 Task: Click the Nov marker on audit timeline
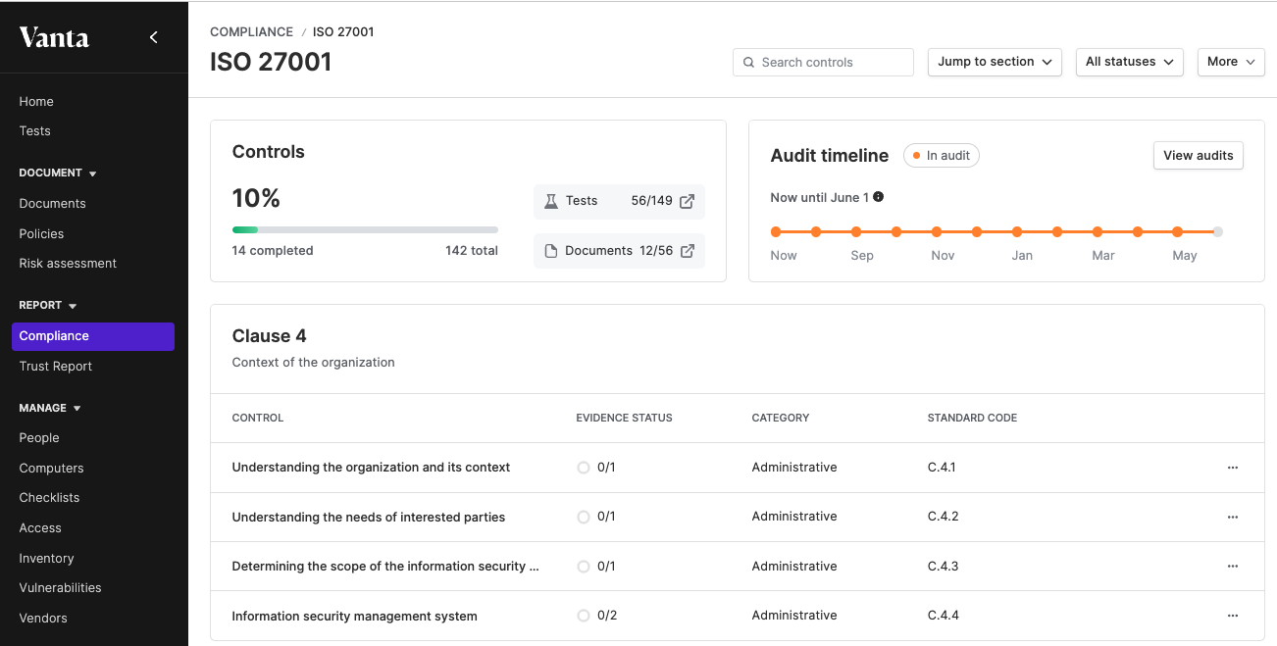point(937,232)
